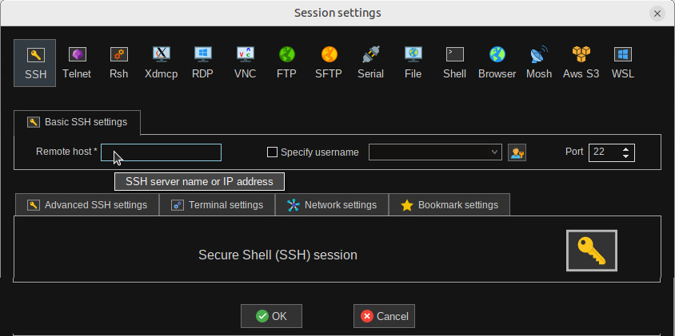This screenshot has width=675, height=336.
Task: Open the WSL session type
Action: (623, 63)
